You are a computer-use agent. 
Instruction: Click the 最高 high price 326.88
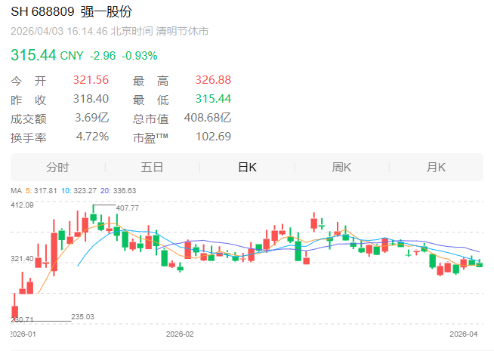(x=214, y=81)
